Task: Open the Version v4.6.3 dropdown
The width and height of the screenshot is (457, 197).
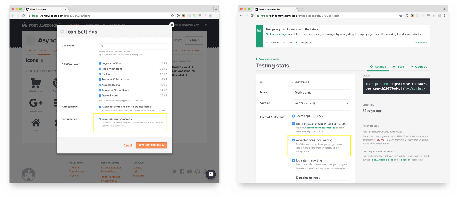Action: [321, 103]
